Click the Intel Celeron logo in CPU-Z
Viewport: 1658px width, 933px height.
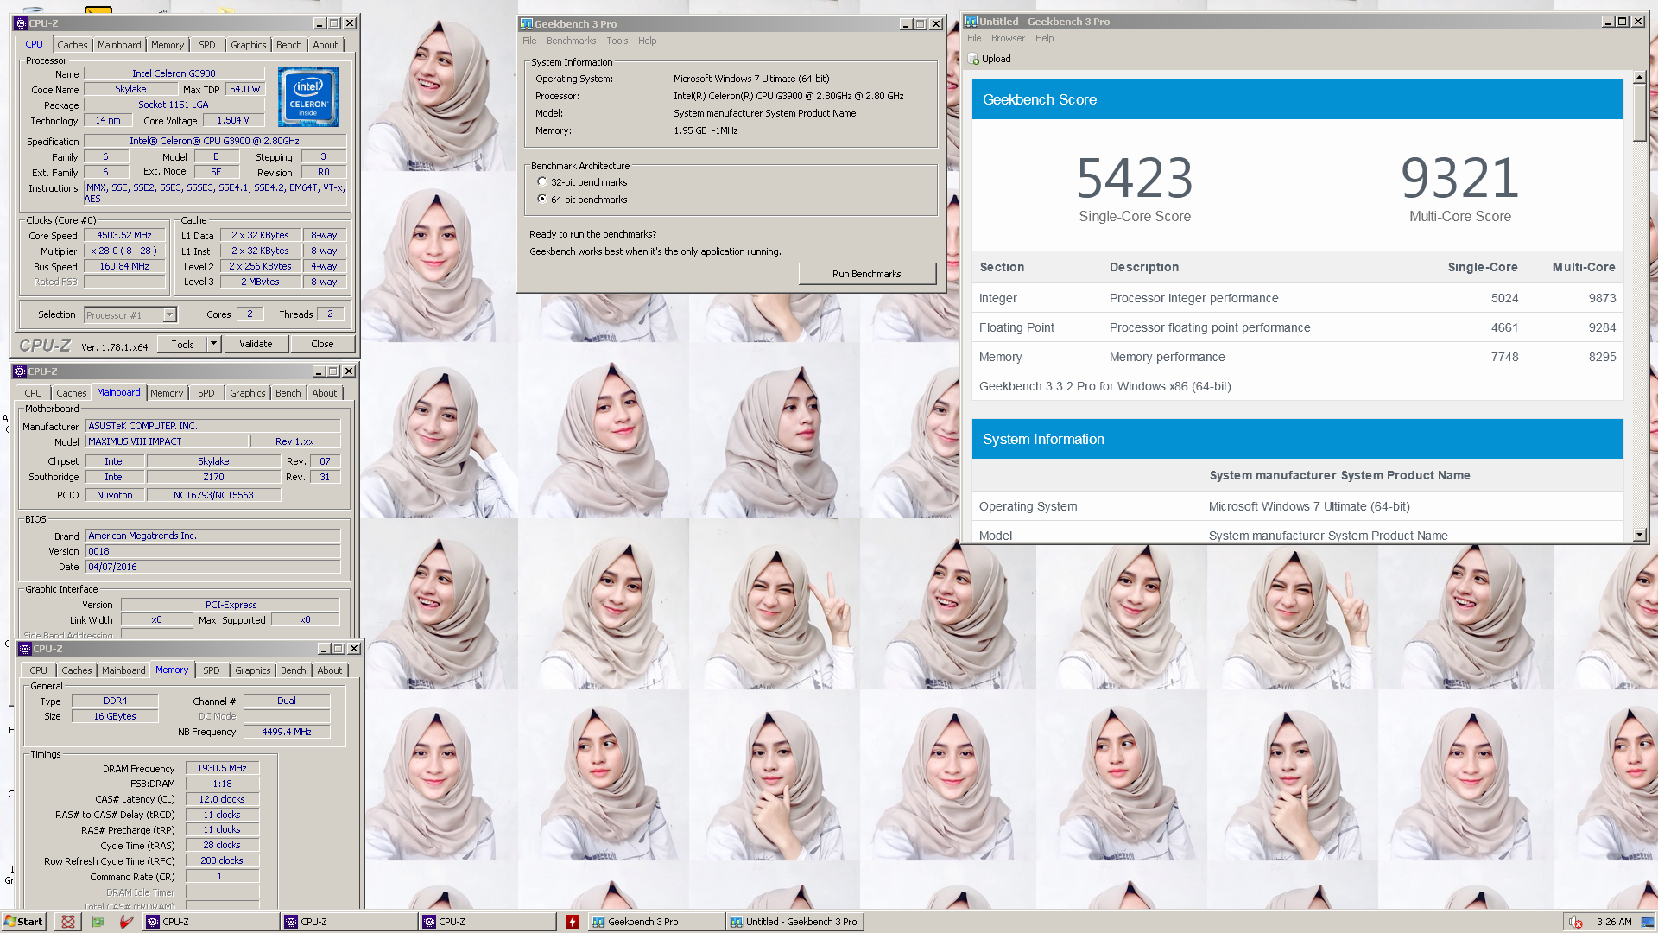point(308,97)
